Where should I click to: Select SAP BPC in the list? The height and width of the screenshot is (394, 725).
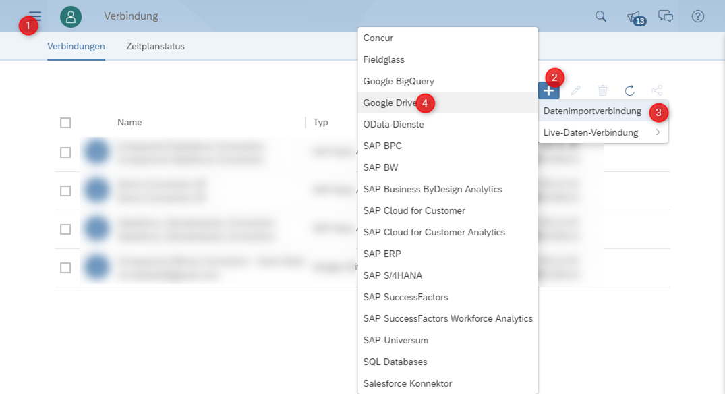(x=448, y=146)
